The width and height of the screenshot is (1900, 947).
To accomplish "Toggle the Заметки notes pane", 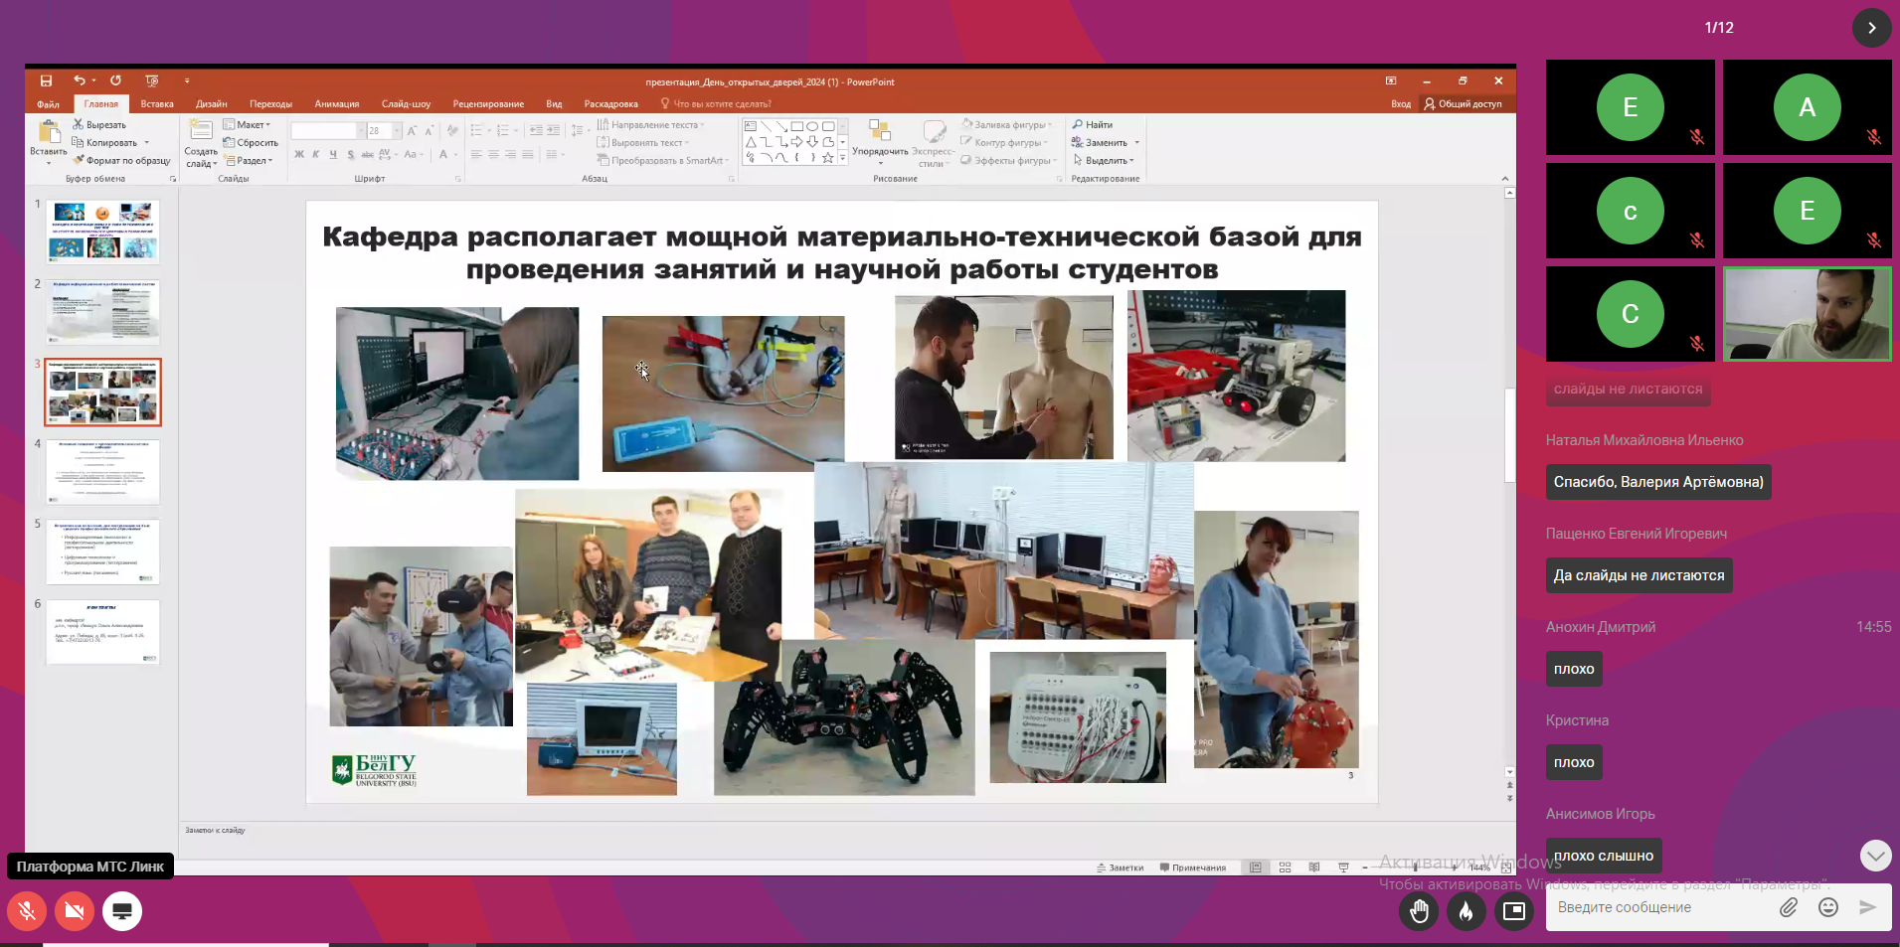I will click(x=1120, y=868).
